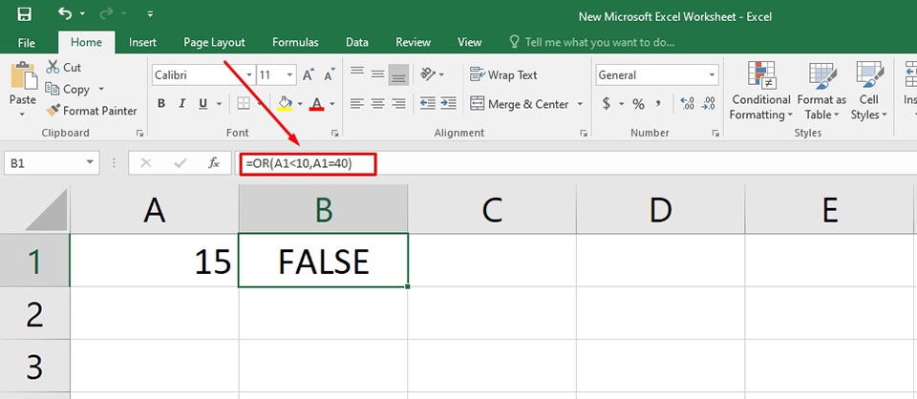Click the Insert Function fx icon
This screenshot has width=917, height=399.
(214, 163)
